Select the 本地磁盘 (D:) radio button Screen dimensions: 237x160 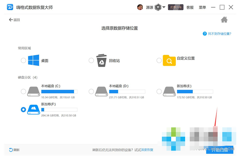91,91
